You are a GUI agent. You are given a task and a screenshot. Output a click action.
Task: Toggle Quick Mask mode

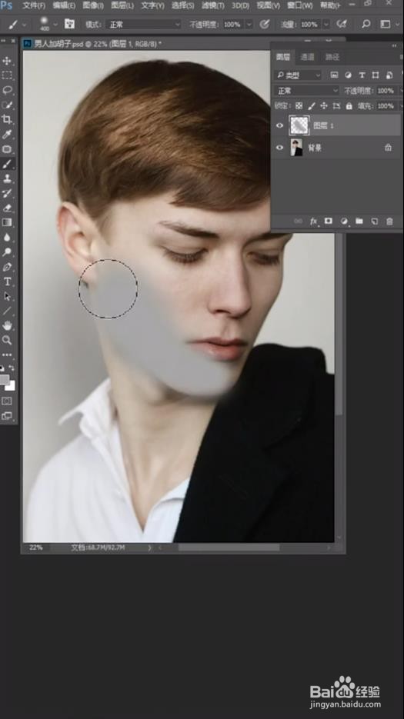pos(7,401)
